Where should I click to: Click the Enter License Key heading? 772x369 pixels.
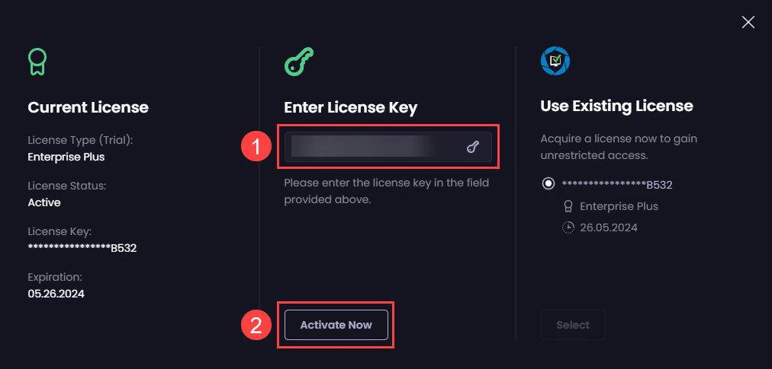350,107
